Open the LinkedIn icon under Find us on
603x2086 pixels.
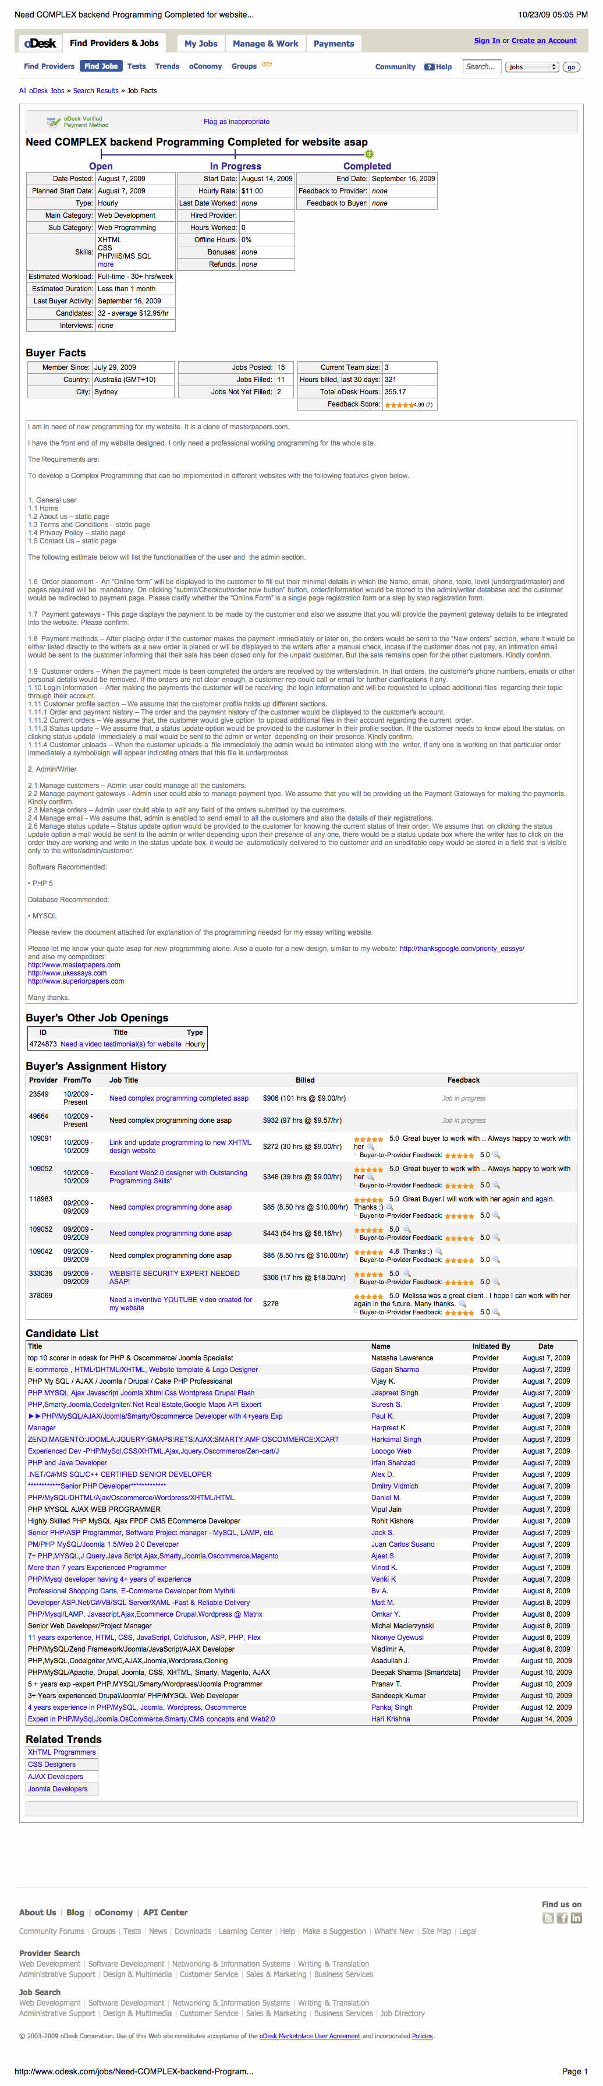coord(576,1918)
